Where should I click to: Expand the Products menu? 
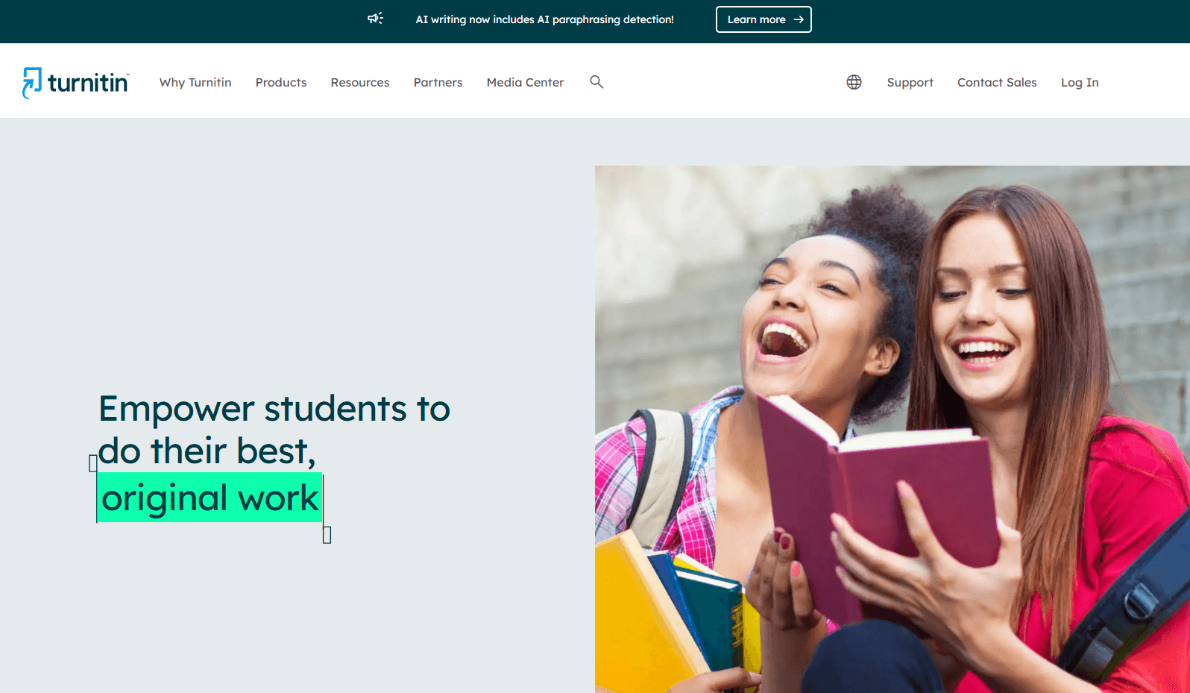281,82
